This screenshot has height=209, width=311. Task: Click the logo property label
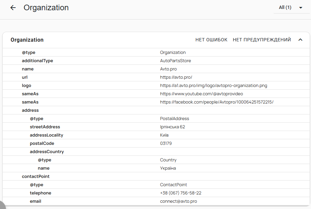pos(26,86)
